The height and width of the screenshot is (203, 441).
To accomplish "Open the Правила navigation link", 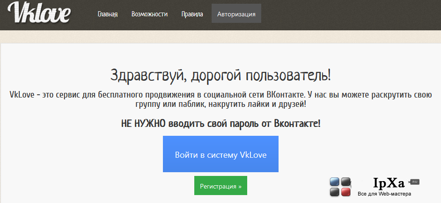I will click(192, 14).
